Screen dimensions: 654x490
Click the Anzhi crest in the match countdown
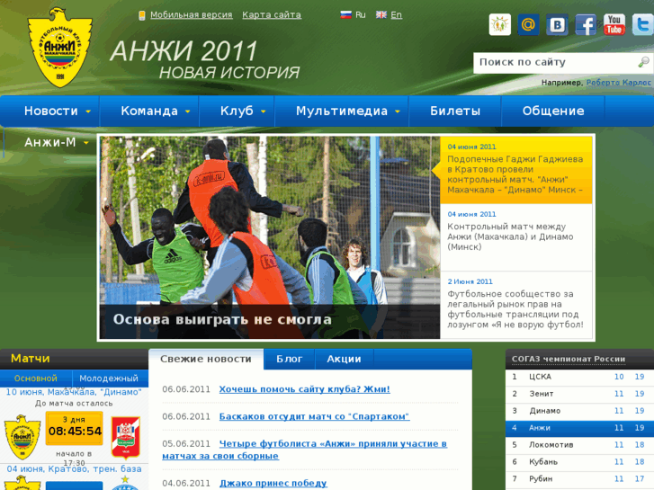(x=22, y=437)
